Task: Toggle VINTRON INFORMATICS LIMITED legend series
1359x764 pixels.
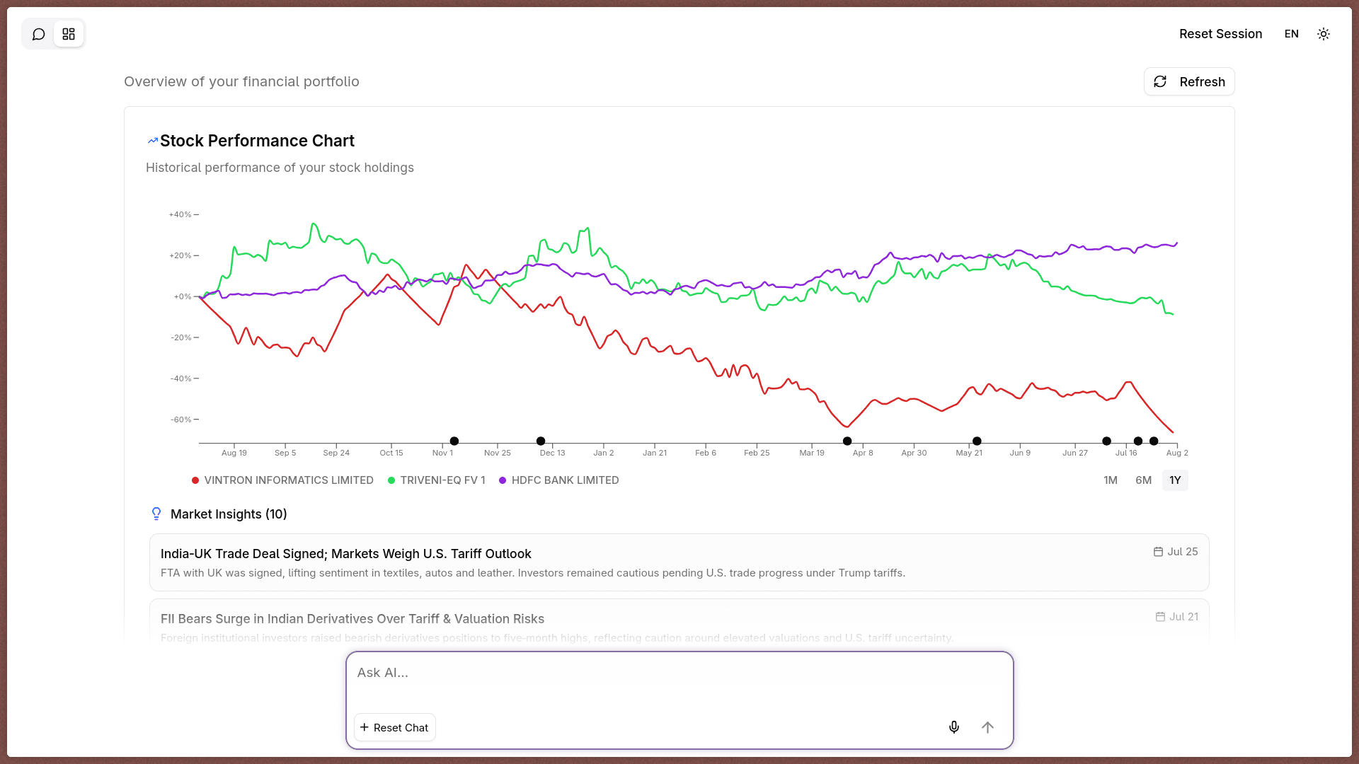Action: coord(282,480)
